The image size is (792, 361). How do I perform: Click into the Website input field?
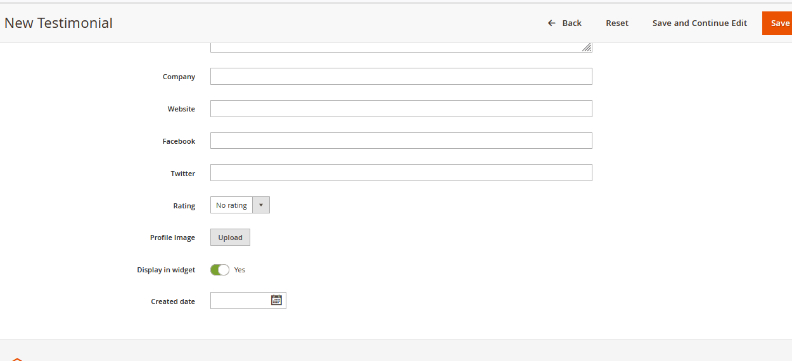click(x=400, y=109)
